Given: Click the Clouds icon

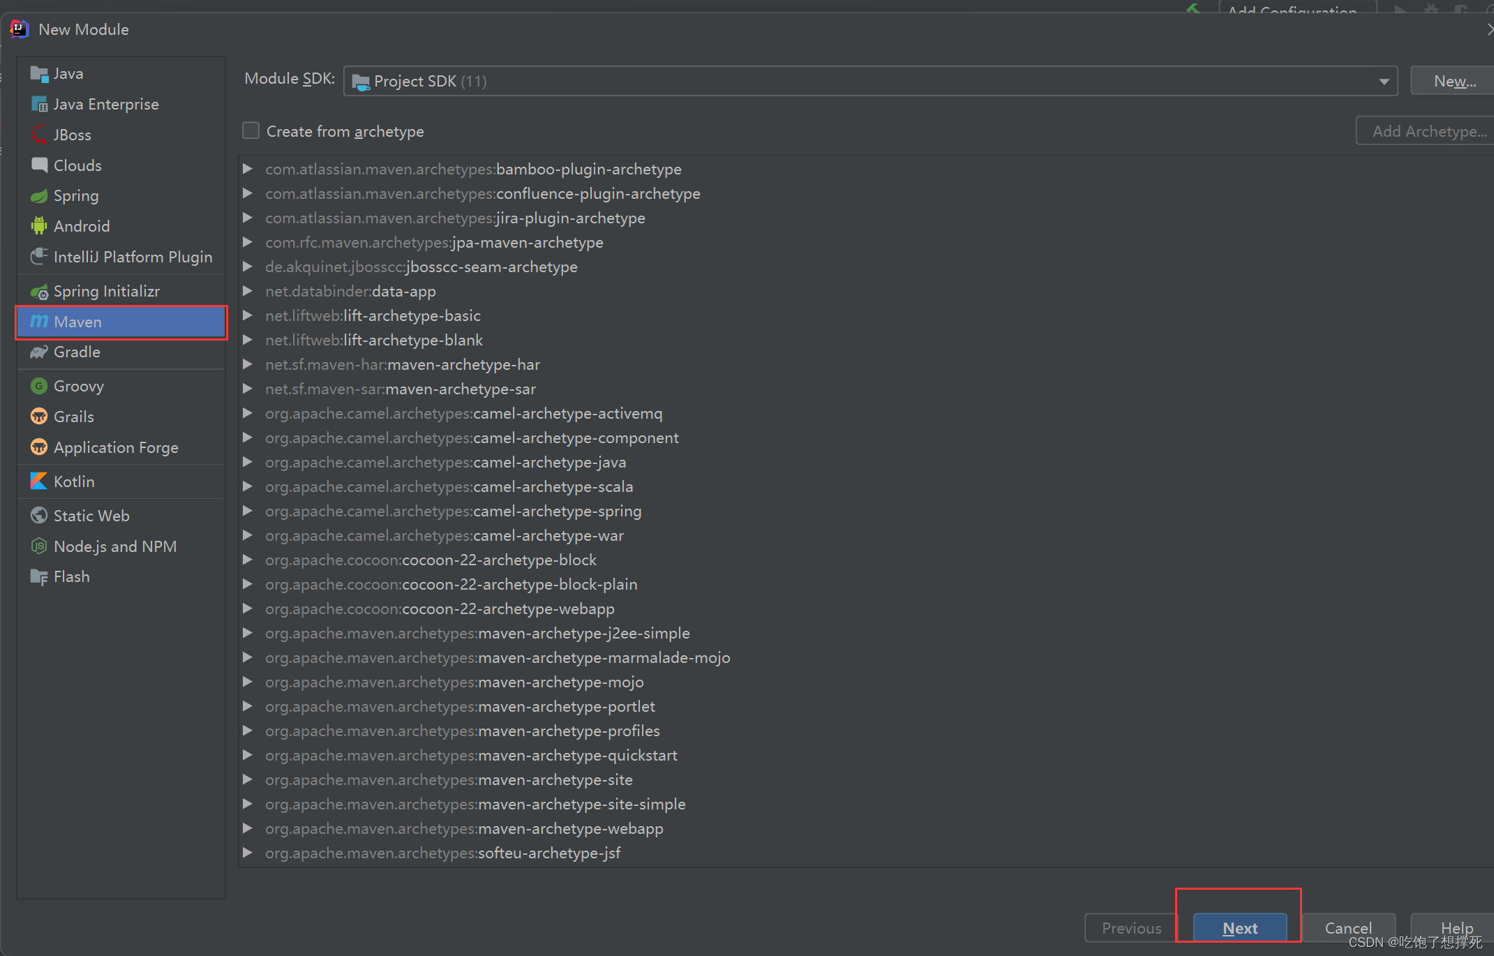Looking at the screenshot, I should [x=39, y=165].
